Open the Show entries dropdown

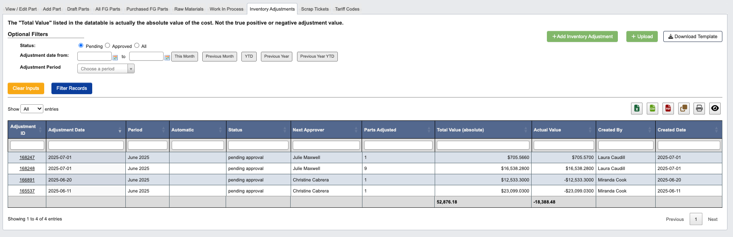32,109
